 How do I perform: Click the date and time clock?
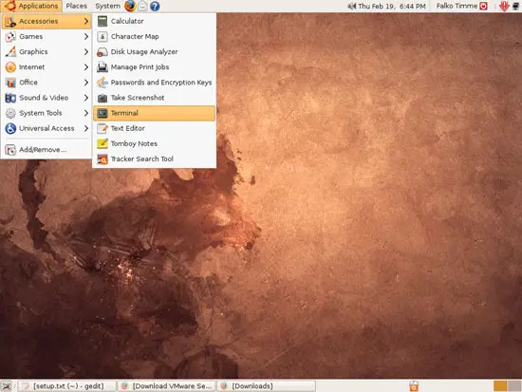pos(392,6)
